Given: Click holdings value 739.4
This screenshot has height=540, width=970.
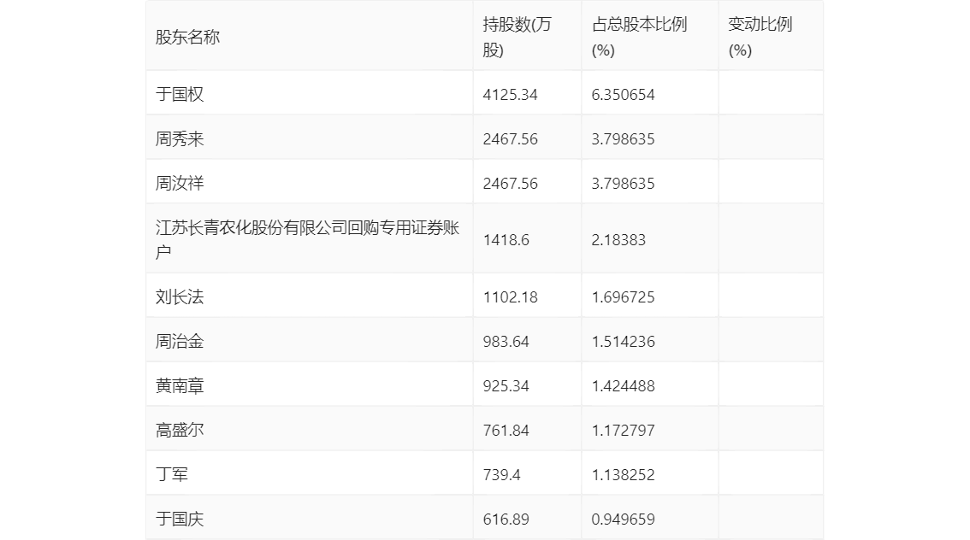Looking at the screenshot, I should coord(502,475).
